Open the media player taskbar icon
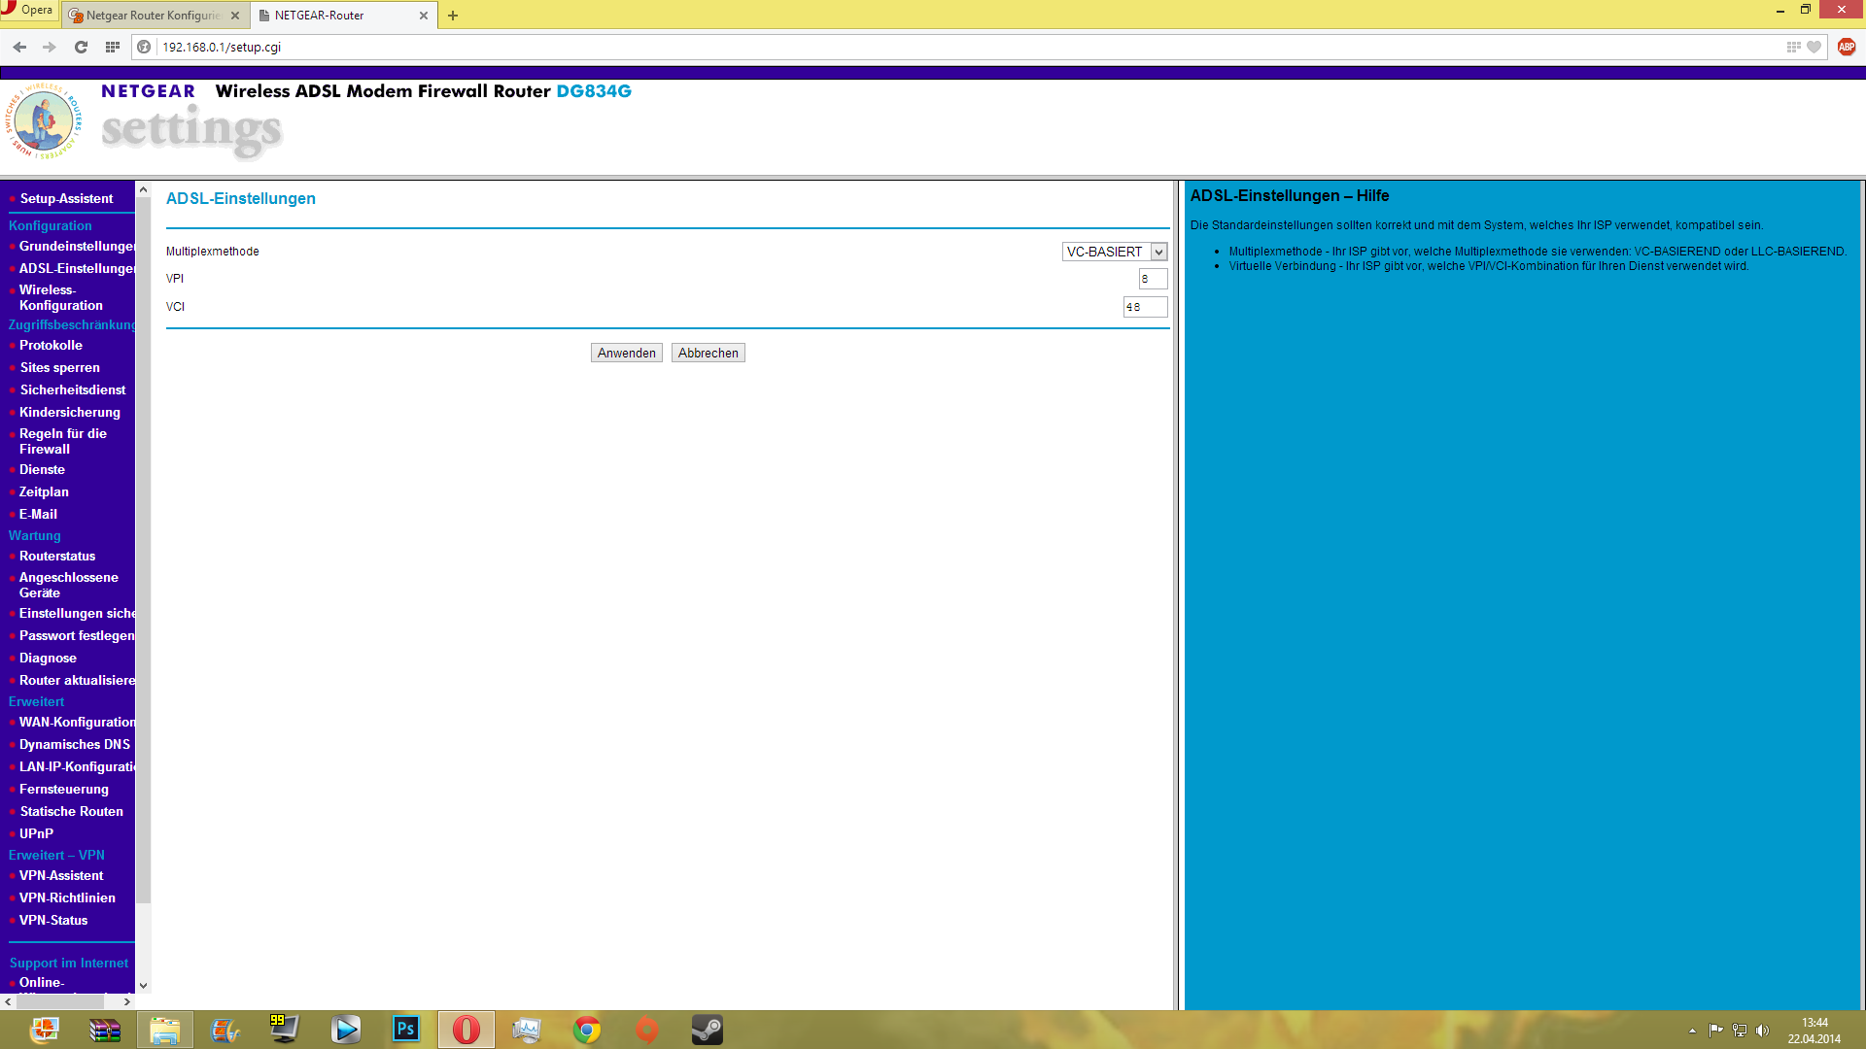 [x=345, y=1030]
